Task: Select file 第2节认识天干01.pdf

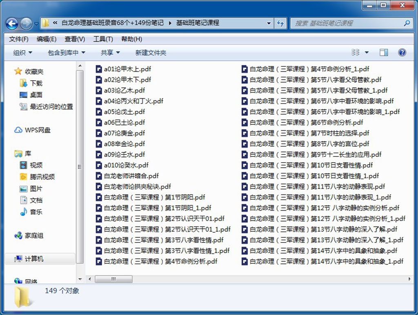Action: pyautogui.click(x=160, y=219)
